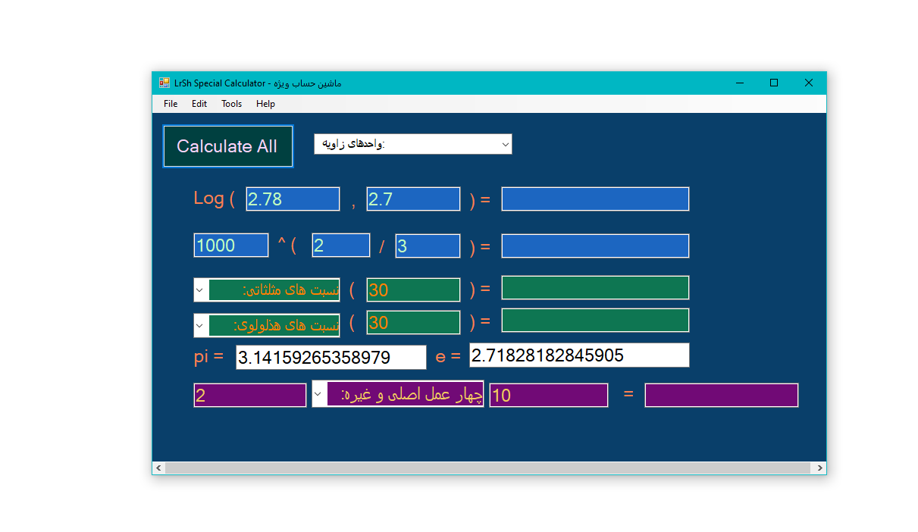Click the exponent numerator field showing 2
918x532 pixels.
pyautogui.click(x=340, y=246)
